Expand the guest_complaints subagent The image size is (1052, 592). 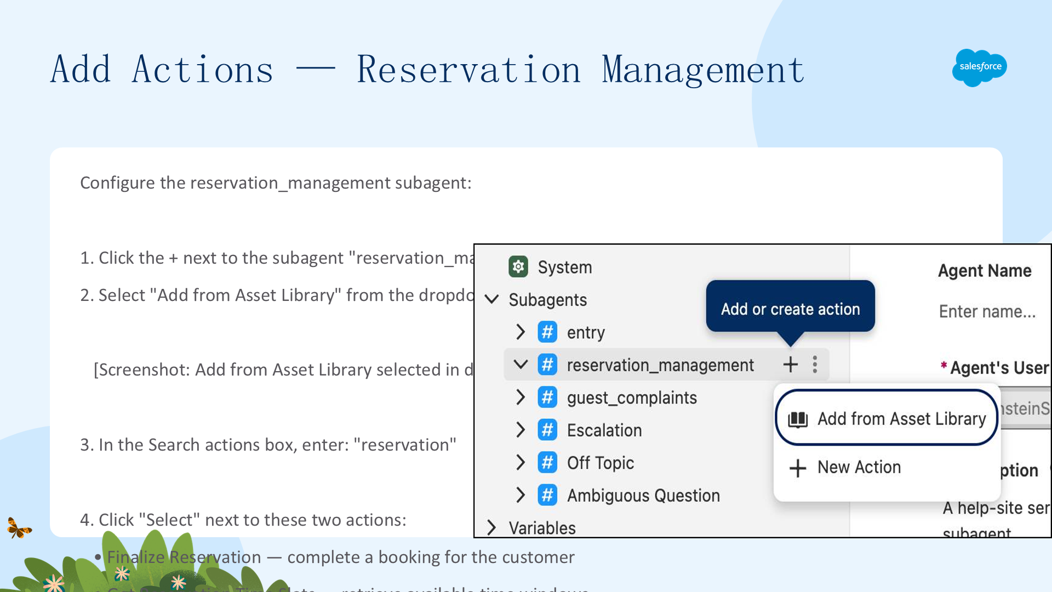point(521,397)
